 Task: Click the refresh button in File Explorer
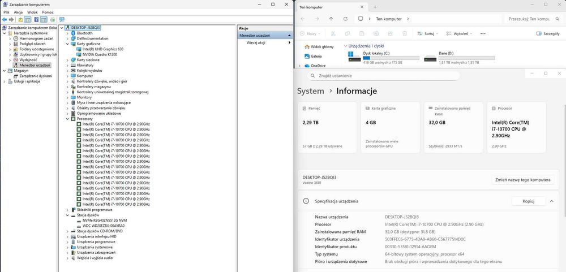pos(345,19)
